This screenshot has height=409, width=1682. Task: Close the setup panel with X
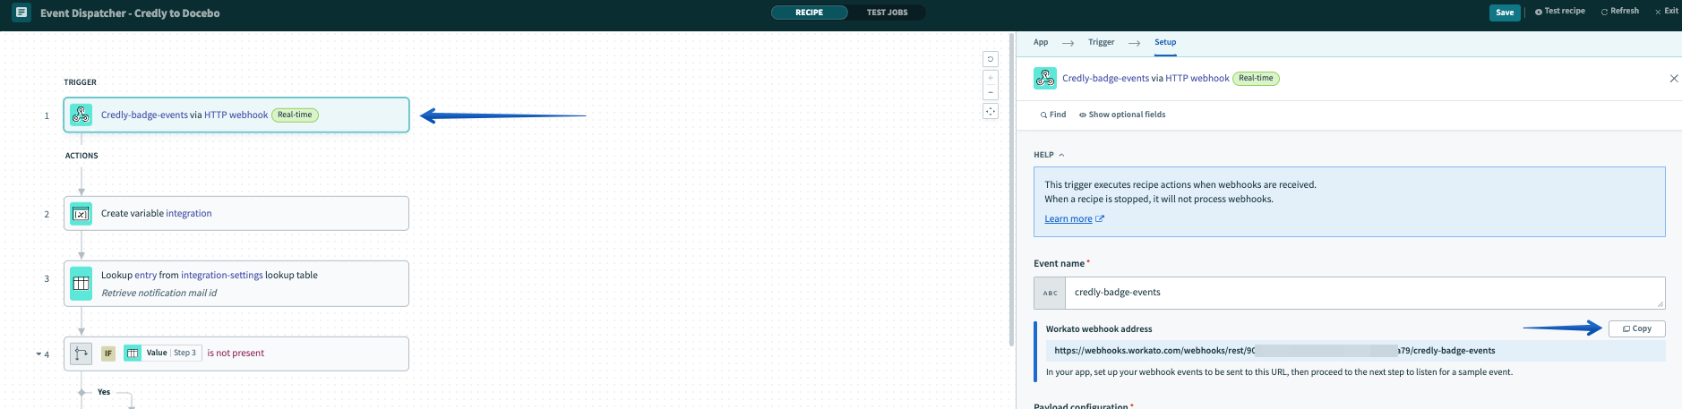point(1674,79)
